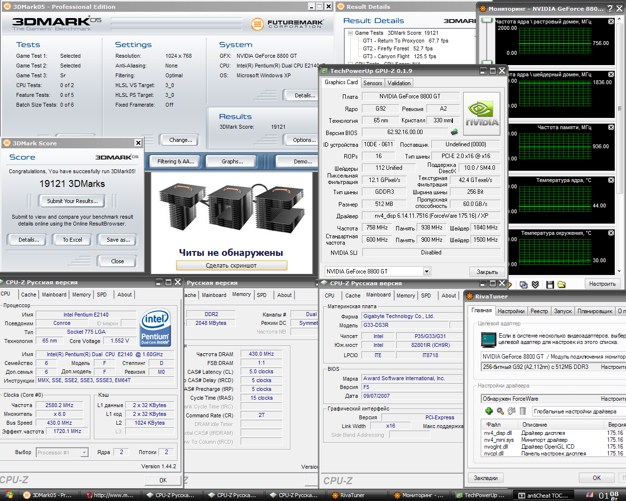This screenshot has width=626, height=501.
Task: Click the Filtering & AA button in 3DMark05
Action: [x=175, y=161]
